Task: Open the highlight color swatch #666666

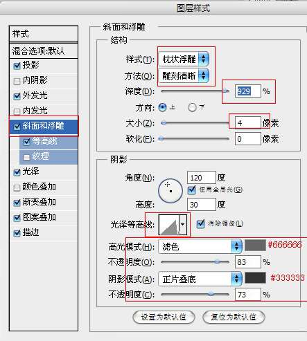Action: [255, 245]
